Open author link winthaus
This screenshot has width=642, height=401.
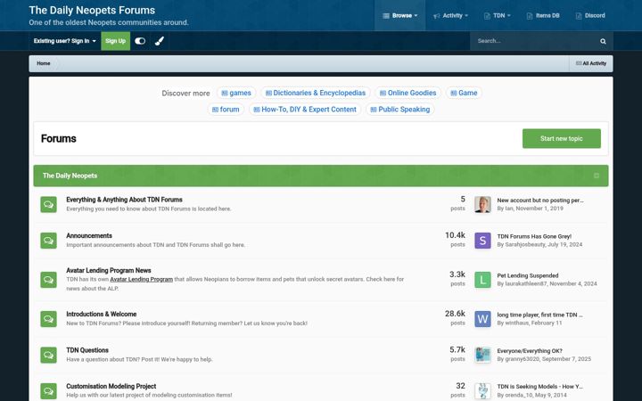coord(516,323)
